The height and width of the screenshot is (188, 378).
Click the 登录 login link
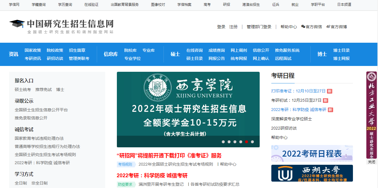click(x=221, y=27)
